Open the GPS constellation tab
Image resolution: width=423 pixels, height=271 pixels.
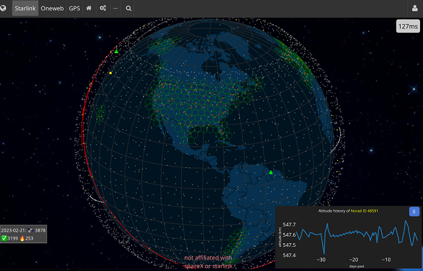[74, 8]
